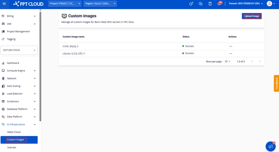Expand the Compute Engine menu

pos(19,71)
